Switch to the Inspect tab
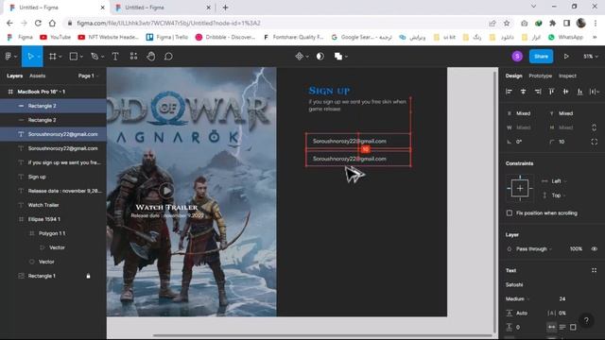605x340 pixels. 567,76
